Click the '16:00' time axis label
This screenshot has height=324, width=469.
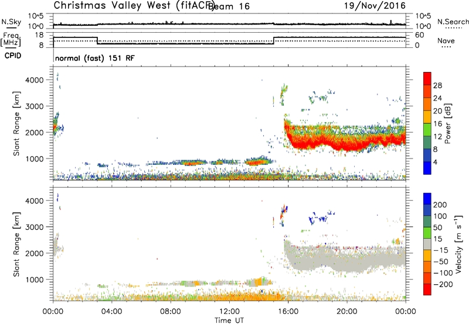point(288,312)
